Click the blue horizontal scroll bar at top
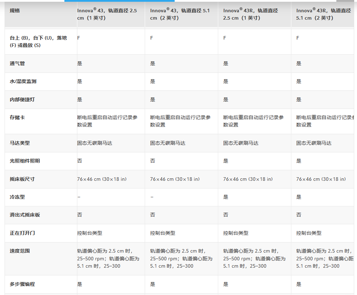The width and height of the screenshot is (357, 295). 119,1
